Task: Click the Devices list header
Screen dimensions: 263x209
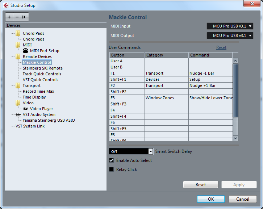Action: [x=56, y=25]
